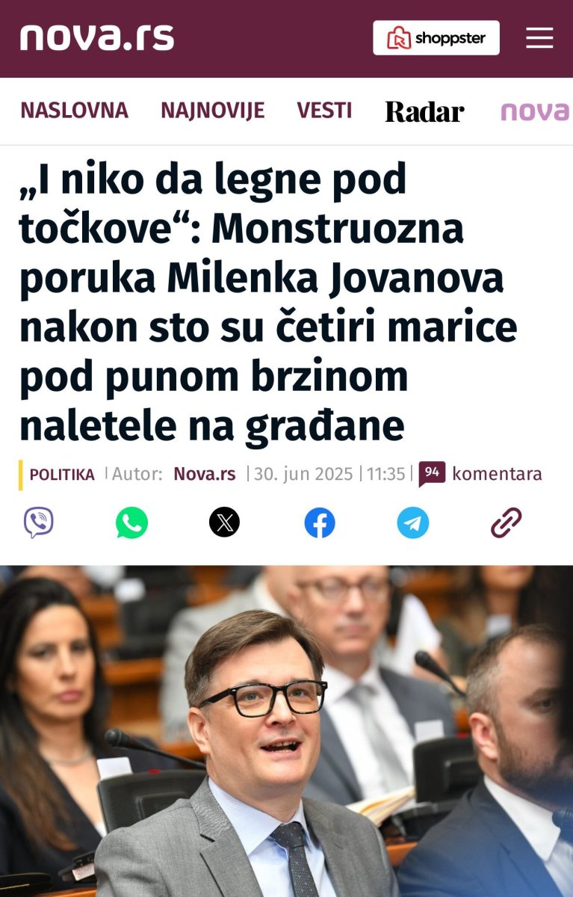
Task: Share article on Facebook
Action: [320, 522]
